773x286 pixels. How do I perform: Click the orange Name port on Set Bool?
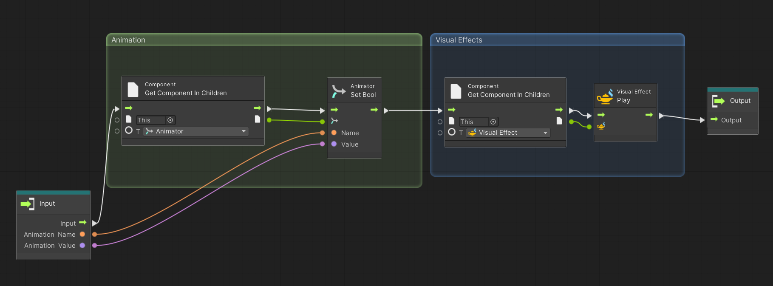[334, 133]
